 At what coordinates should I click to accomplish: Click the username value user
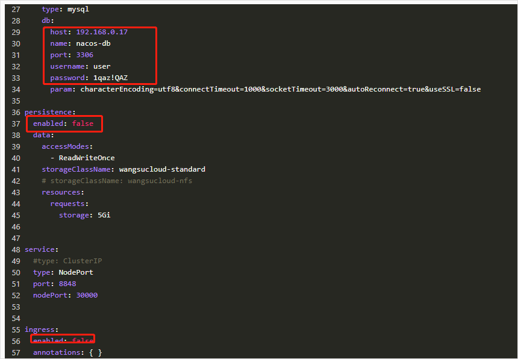(x=102, y=66)
